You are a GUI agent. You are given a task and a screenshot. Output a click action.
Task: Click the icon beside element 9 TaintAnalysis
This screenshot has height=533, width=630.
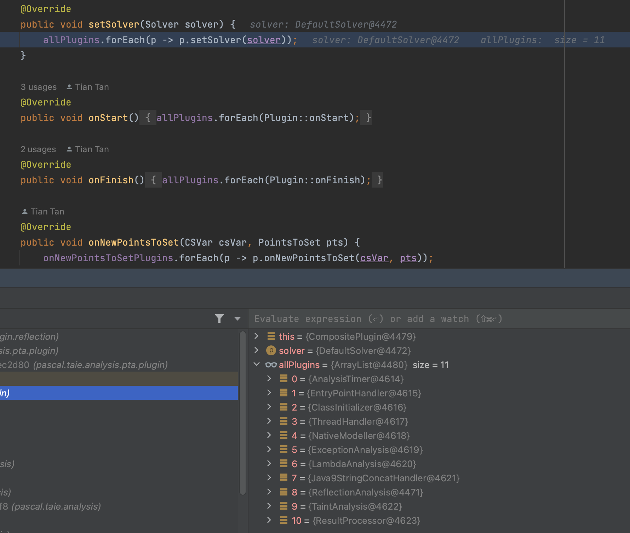click(x=284, y=506)
